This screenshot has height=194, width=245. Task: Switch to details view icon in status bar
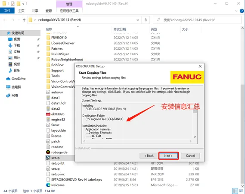(235, 191)
